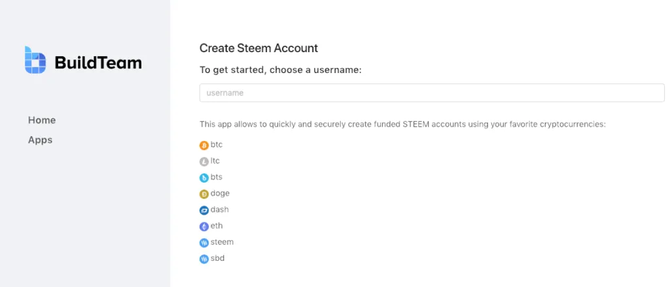Select the ltc currency label

coord(215,161)
